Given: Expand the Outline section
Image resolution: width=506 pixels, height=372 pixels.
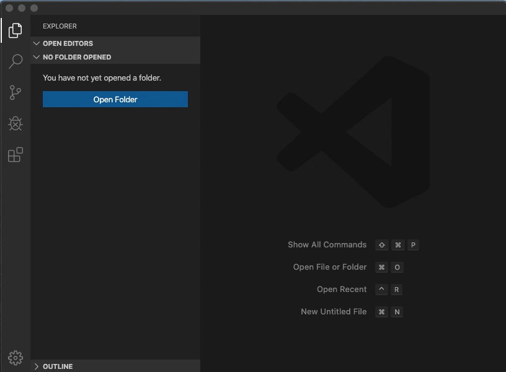Looking at the screenshot, I should 115,366.
